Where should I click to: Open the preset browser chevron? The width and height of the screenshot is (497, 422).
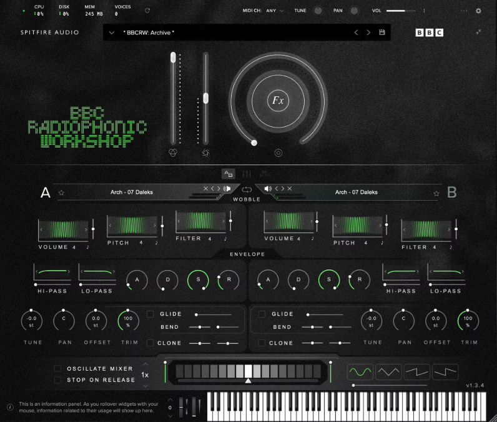pyautogui.click(x=112, y=33)
